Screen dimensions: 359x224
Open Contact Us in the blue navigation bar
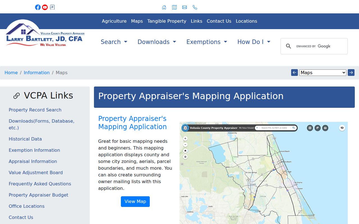point(219,21)
